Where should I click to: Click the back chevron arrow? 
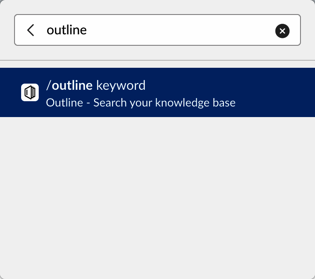click(x=30, y=30)
